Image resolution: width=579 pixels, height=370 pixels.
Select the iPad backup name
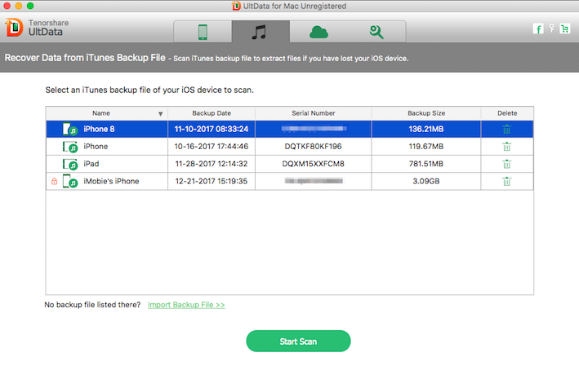tap(91, 164)
